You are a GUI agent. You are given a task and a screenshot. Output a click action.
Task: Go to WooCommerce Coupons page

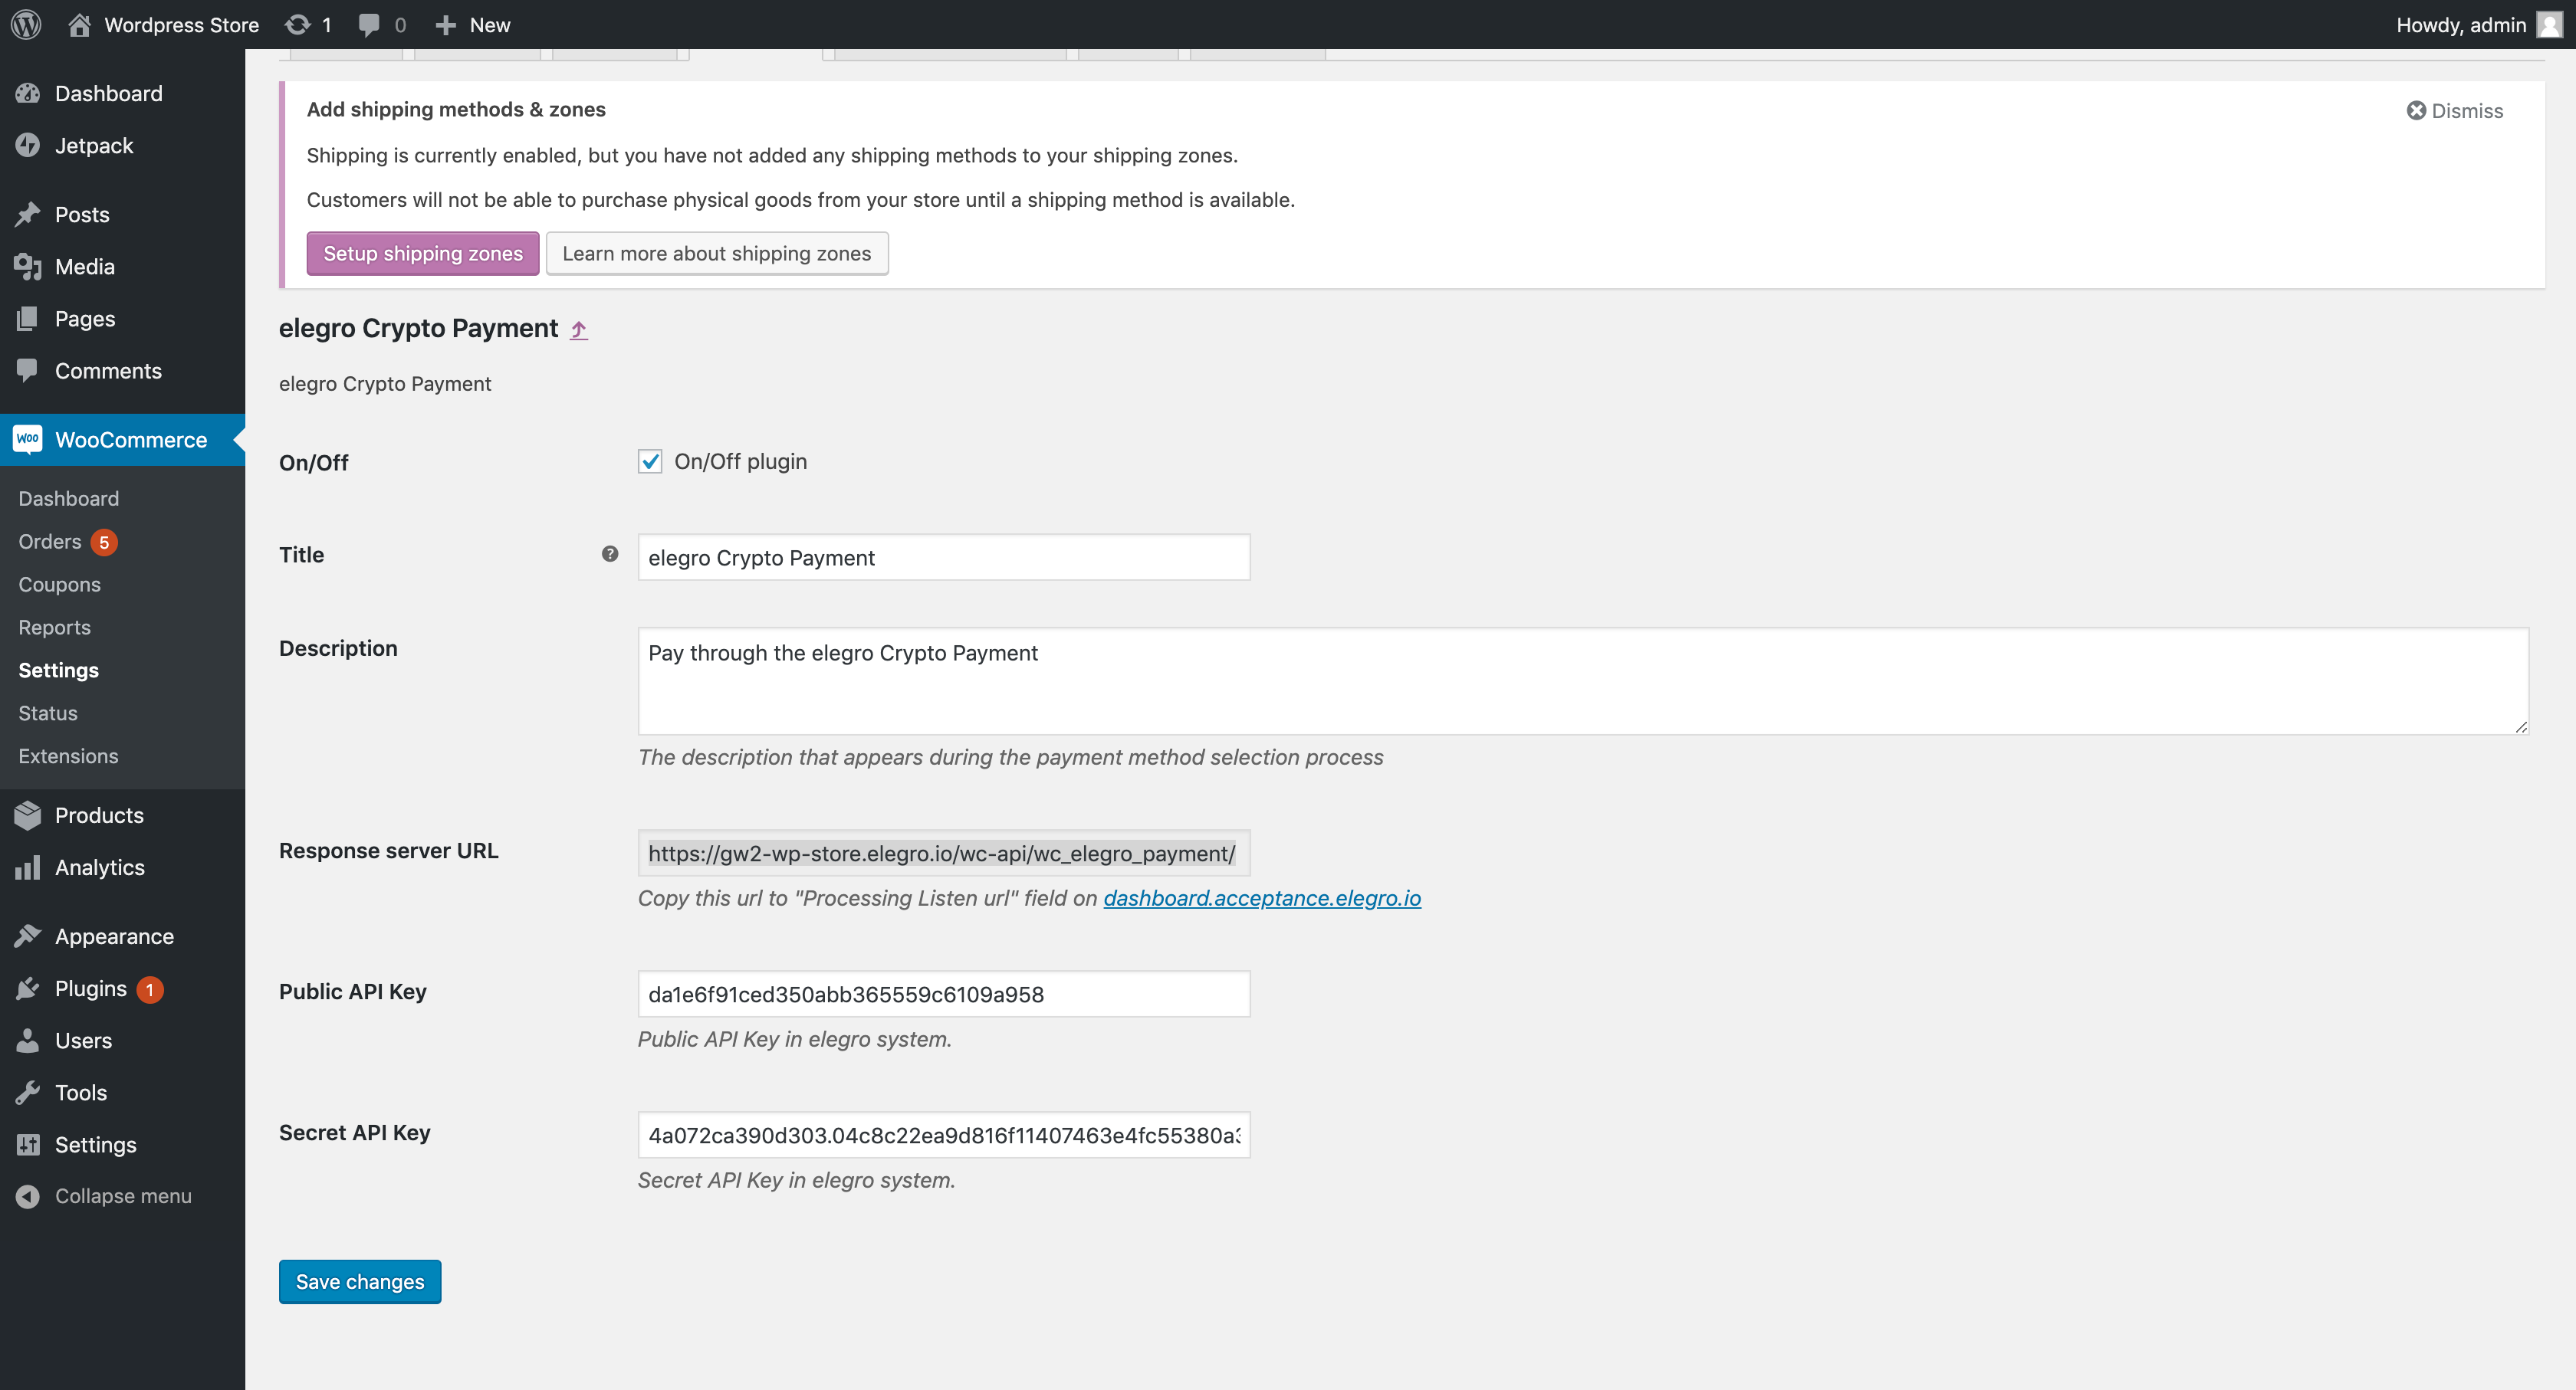tap(59, 584)
